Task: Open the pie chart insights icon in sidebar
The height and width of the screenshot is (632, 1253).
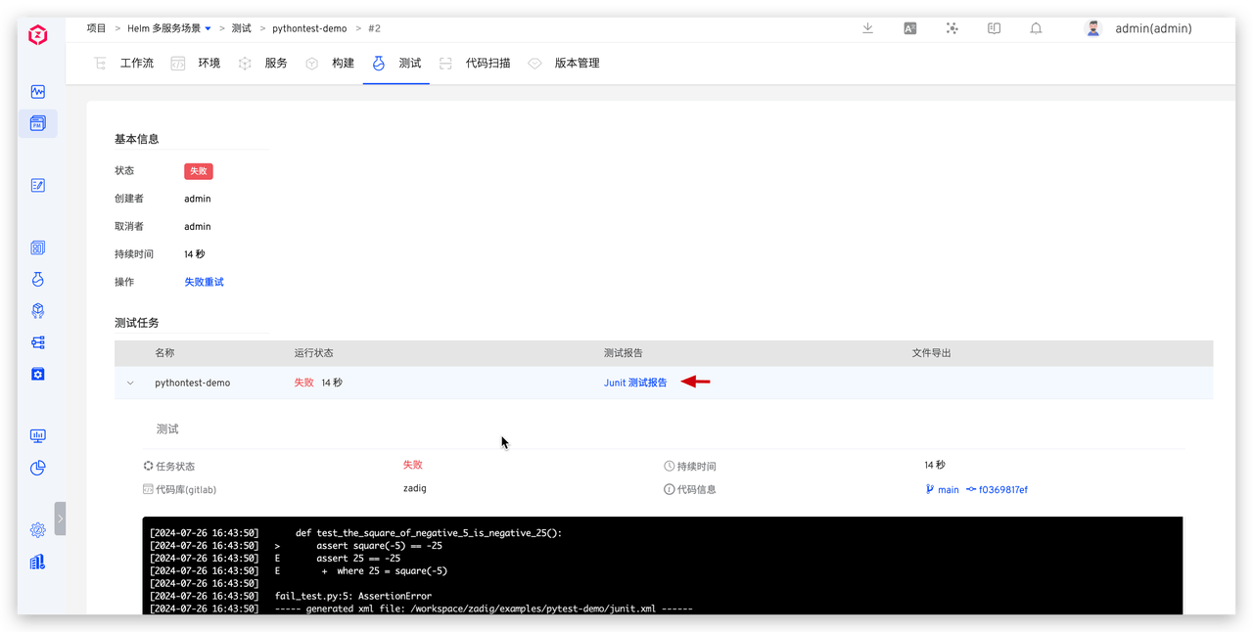Action: 37,468
